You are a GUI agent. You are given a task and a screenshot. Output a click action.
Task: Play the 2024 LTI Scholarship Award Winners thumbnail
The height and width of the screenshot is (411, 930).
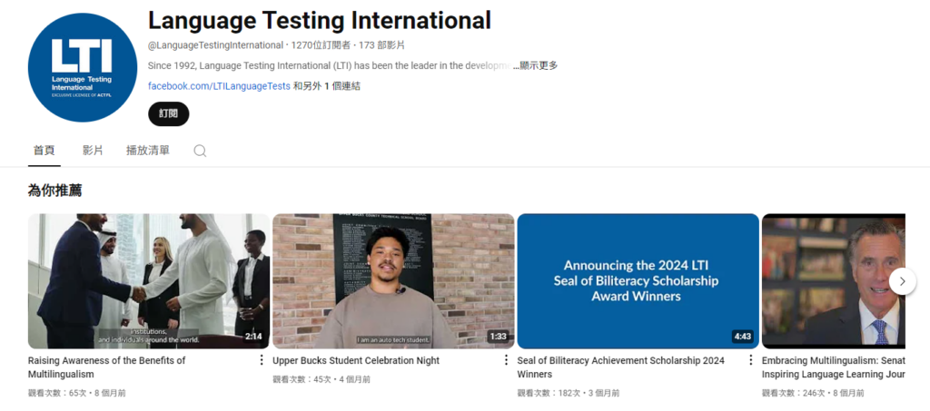[x=638, y=281]
